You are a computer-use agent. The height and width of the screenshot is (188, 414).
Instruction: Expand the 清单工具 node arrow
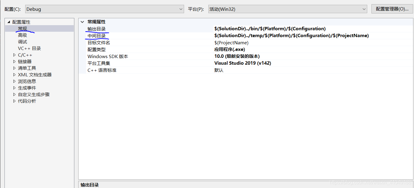(x=14, y=68)
